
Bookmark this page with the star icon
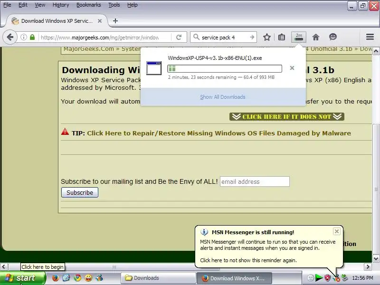[267, 37]
